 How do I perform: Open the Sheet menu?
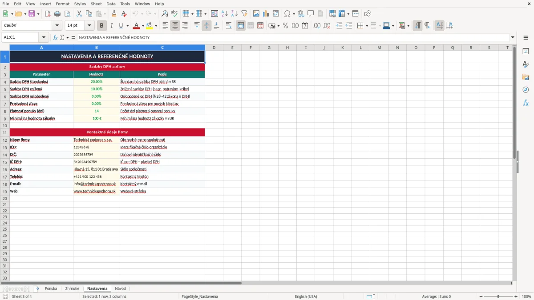pos(96,4)
